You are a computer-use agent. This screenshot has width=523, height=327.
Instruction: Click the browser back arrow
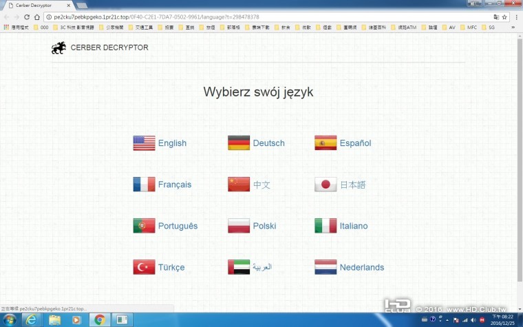[x=7, y=17]
